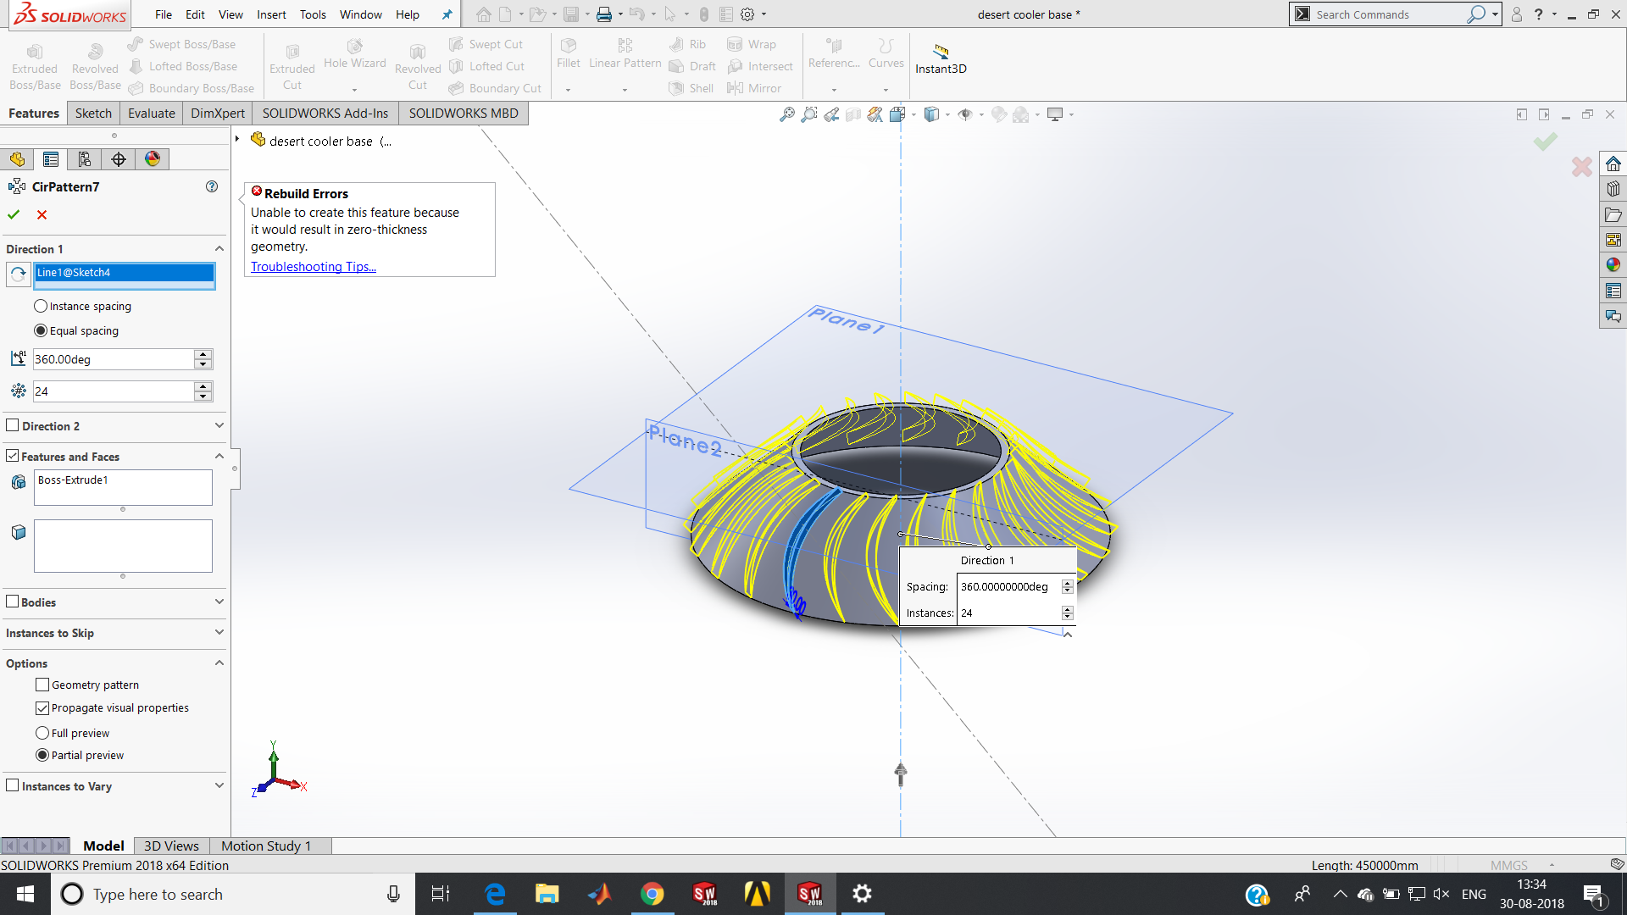The width and height of the screenshot is (1627, 915).
Task: Click the red Cancel X under CirPattern7
Action: pyautogui.click(x=42, y=215)
